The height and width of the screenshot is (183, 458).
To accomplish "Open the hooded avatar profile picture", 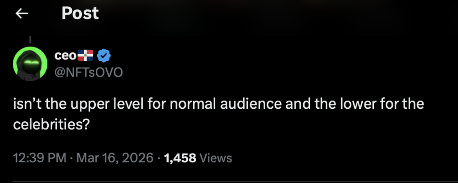I will 30,65.
